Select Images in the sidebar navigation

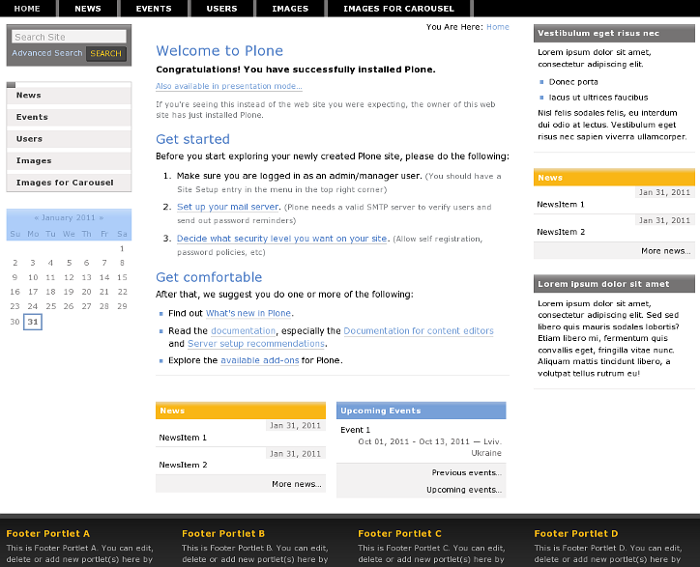pos(69,160)
